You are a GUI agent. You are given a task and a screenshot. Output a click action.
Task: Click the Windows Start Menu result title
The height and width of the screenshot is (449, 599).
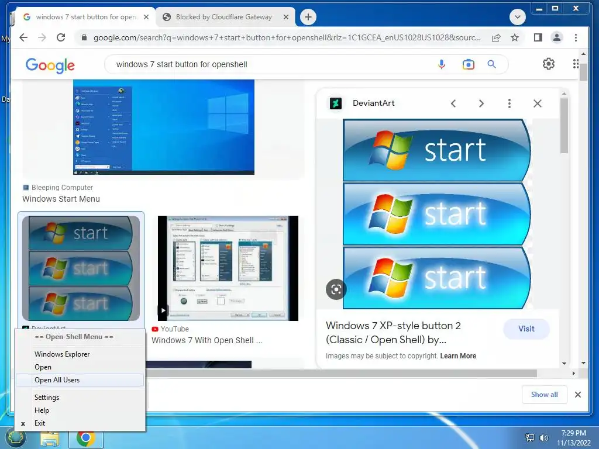61,199
